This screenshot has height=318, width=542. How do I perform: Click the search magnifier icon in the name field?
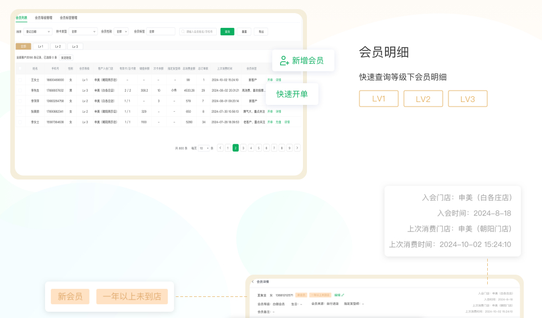click(183, 32)
